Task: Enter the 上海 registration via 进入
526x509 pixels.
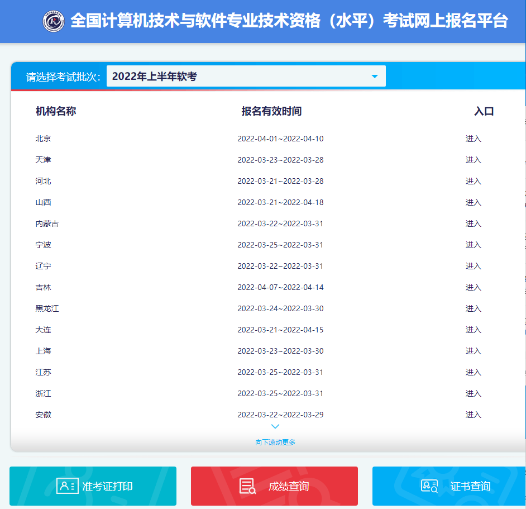Action: pyautogui.click(x=473, y=351)
